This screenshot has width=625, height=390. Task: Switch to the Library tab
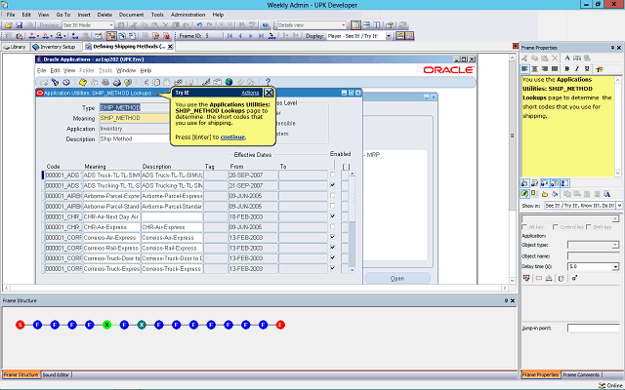pyautogui.click(x=15, y=47)
